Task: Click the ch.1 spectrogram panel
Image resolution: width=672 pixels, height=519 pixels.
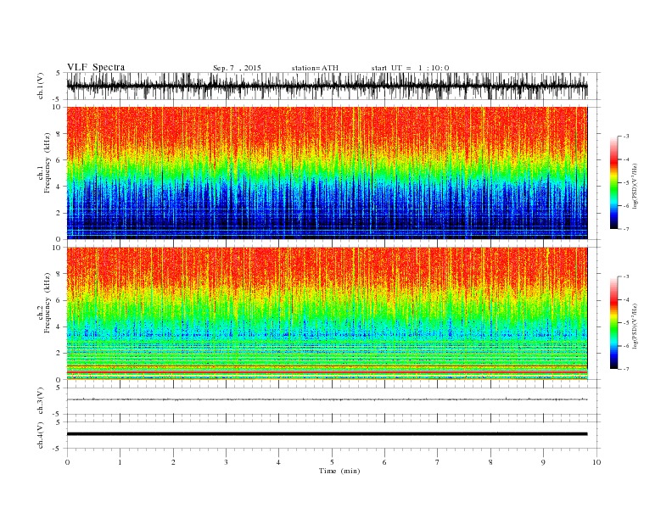Action: (327, 173)
